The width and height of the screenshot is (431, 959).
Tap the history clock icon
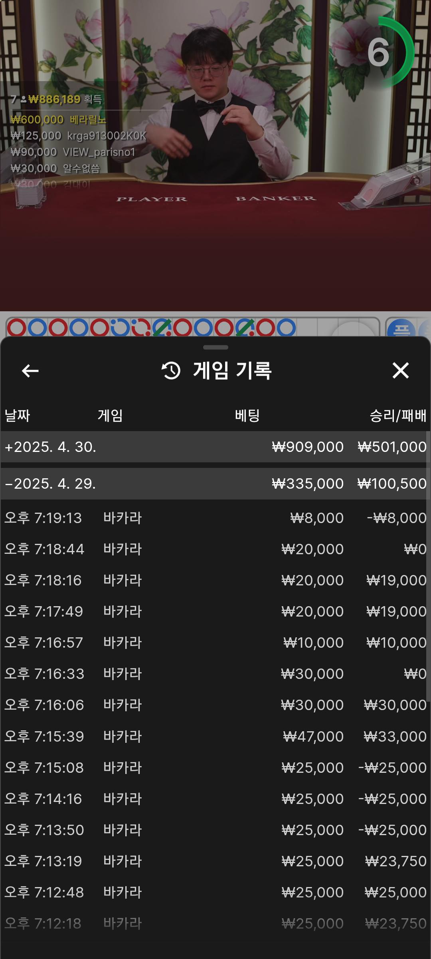pos(171,370)
